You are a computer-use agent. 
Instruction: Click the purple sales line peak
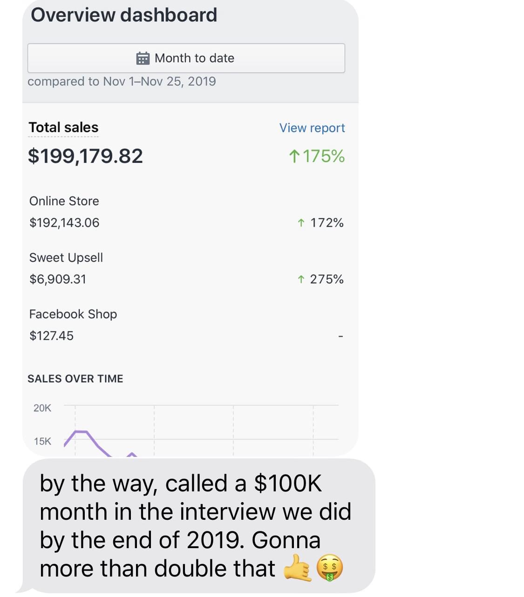tap(81, 432)
